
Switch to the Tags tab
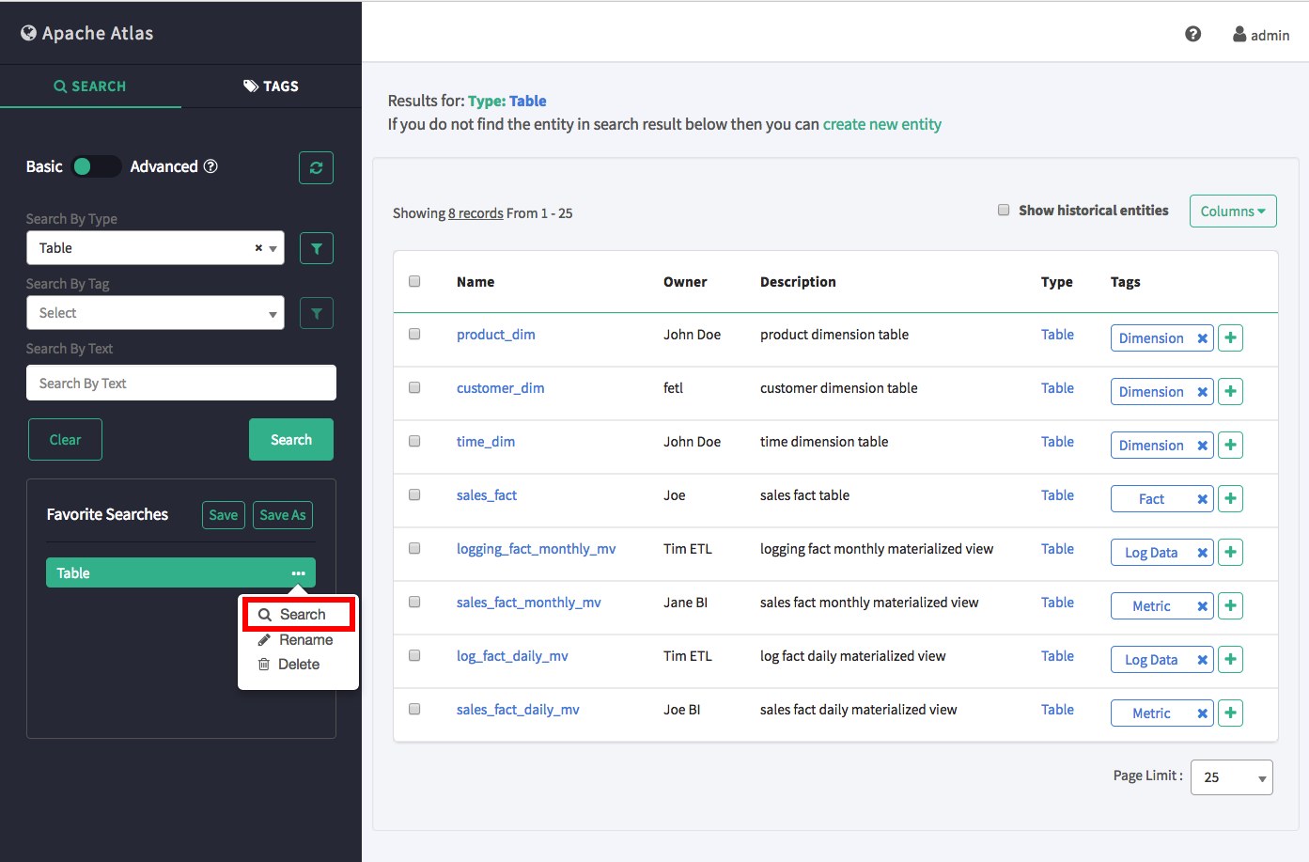[271, 86]
